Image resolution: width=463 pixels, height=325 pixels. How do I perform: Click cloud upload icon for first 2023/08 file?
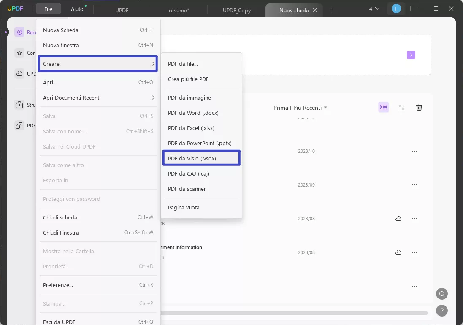point(398,219)
